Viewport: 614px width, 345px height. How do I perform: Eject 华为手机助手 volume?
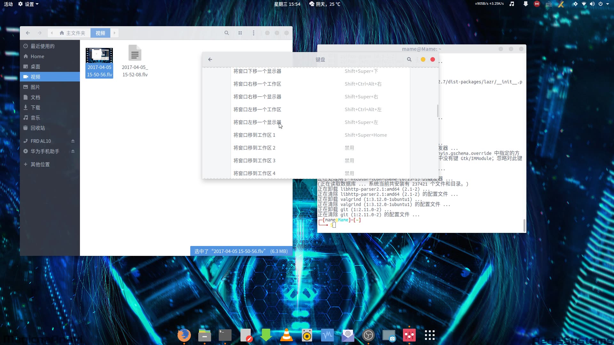73,151
